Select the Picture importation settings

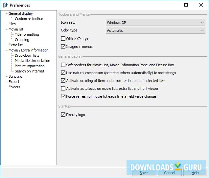click(x=30, y=66)
